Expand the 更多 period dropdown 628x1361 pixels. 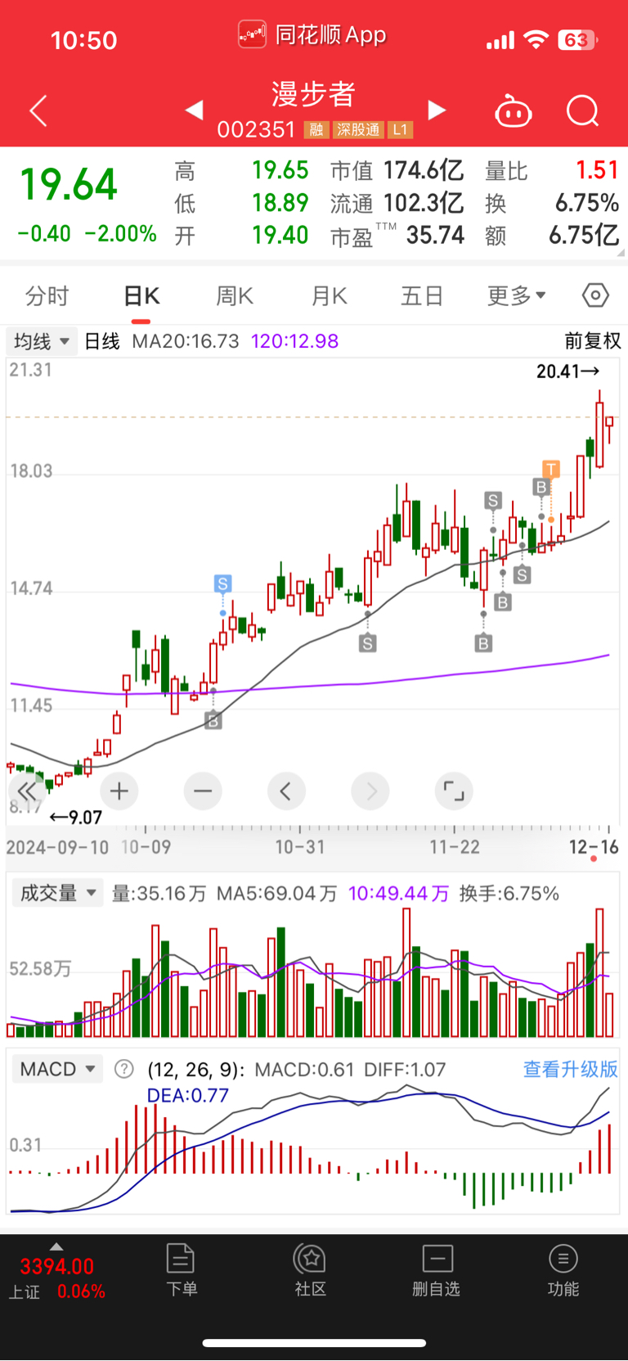[517, 295]
